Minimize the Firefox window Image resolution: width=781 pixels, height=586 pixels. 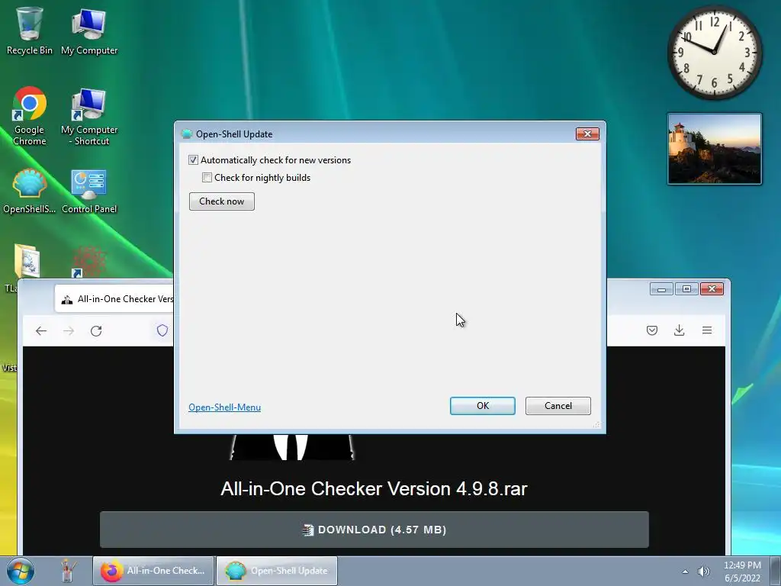(661, 289)
